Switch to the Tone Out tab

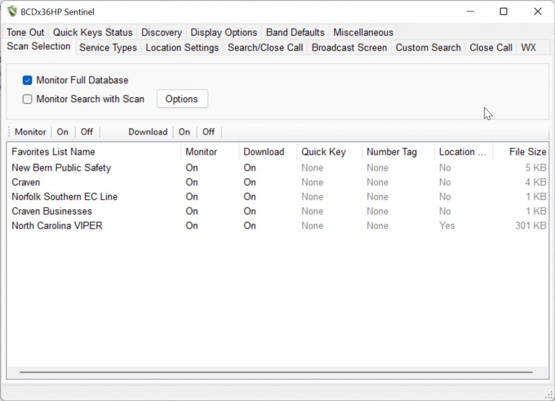click(x=25, y=32)
